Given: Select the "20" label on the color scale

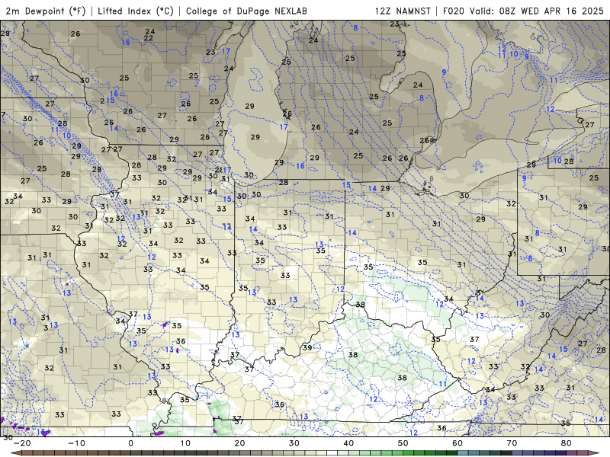Looking at the screenshot, I should pos(239,443).
